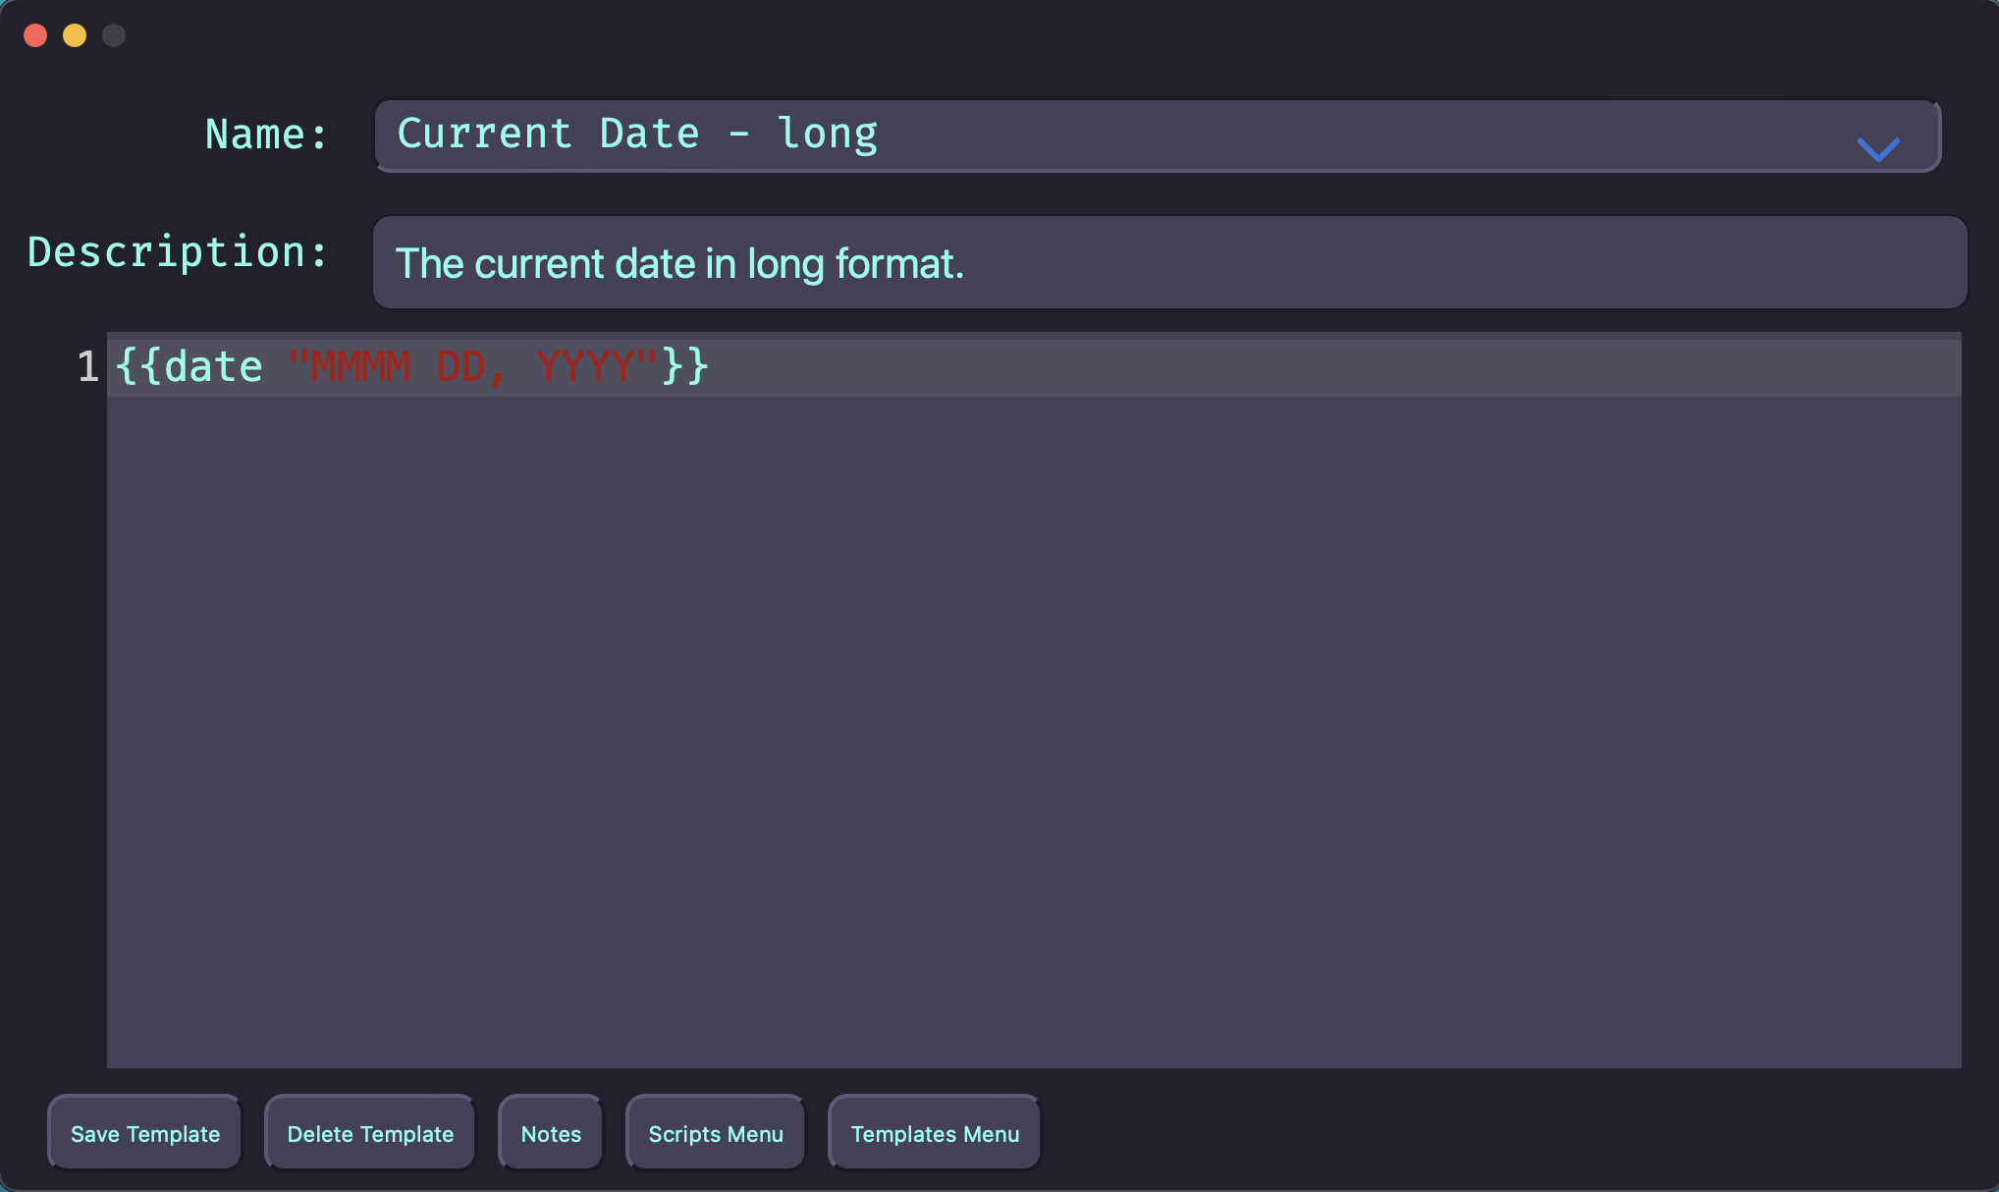1999x1192 pixels.
Task: Click line number 1 in the editor gutter
Action: point(88,367)
